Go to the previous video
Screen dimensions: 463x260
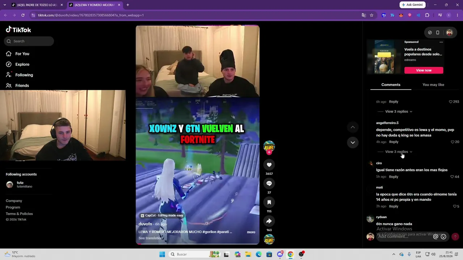[x=353, y=127]
